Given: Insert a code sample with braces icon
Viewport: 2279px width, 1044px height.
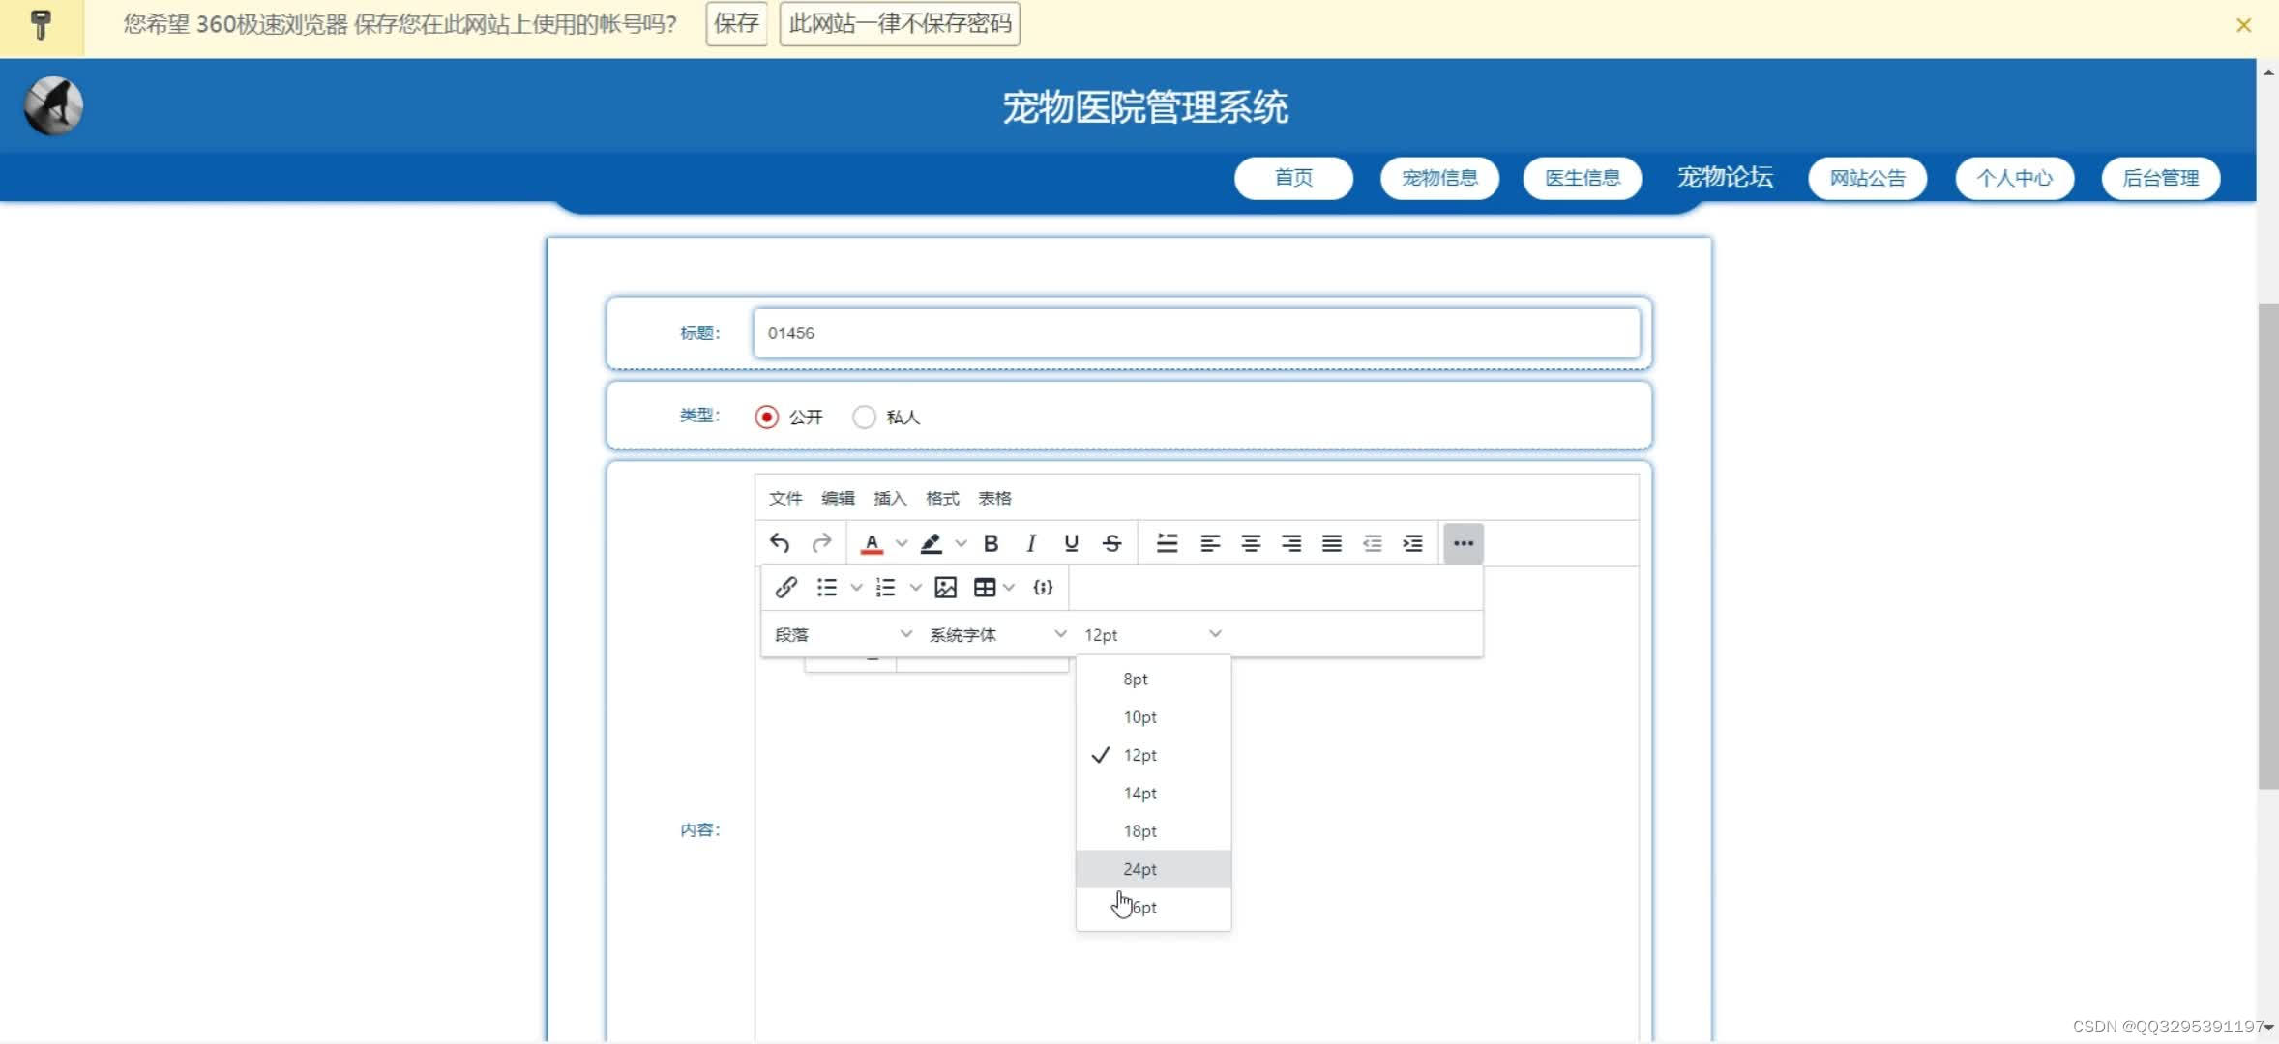Looking at the screenshot, I should 1043,588.
